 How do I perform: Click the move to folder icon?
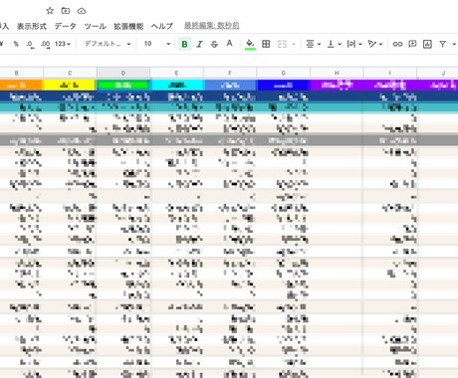[x=66, y=11]
